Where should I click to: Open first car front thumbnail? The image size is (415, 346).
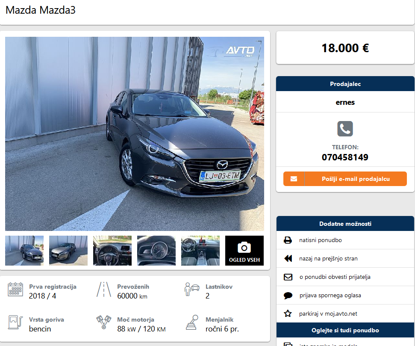tap(24, 251)
